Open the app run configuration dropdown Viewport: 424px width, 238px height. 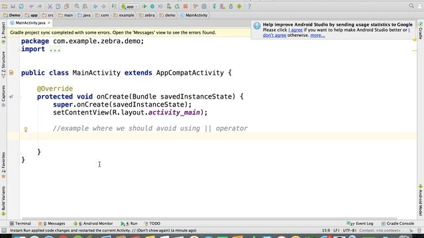(129, 7)
